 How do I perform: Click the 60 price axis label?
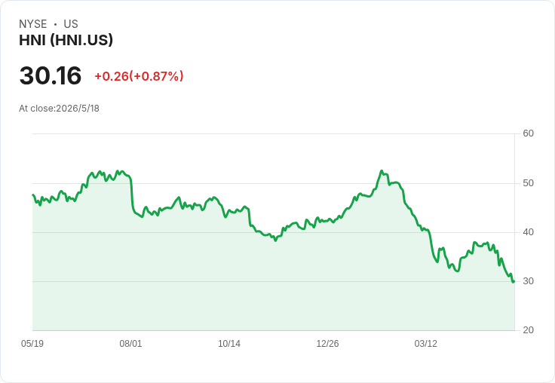point(528,133)
